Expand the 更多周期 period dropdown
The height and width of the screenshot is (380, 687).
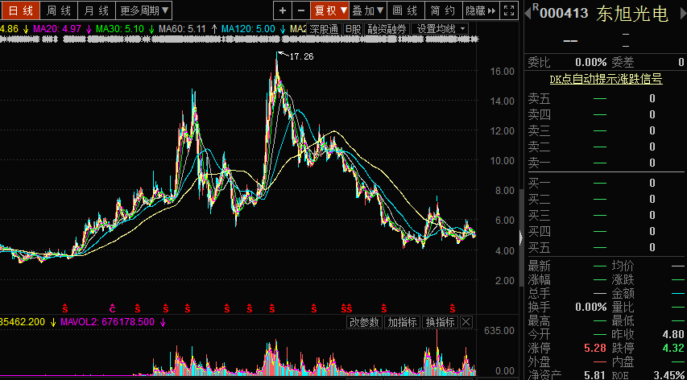tap(144, 10)
